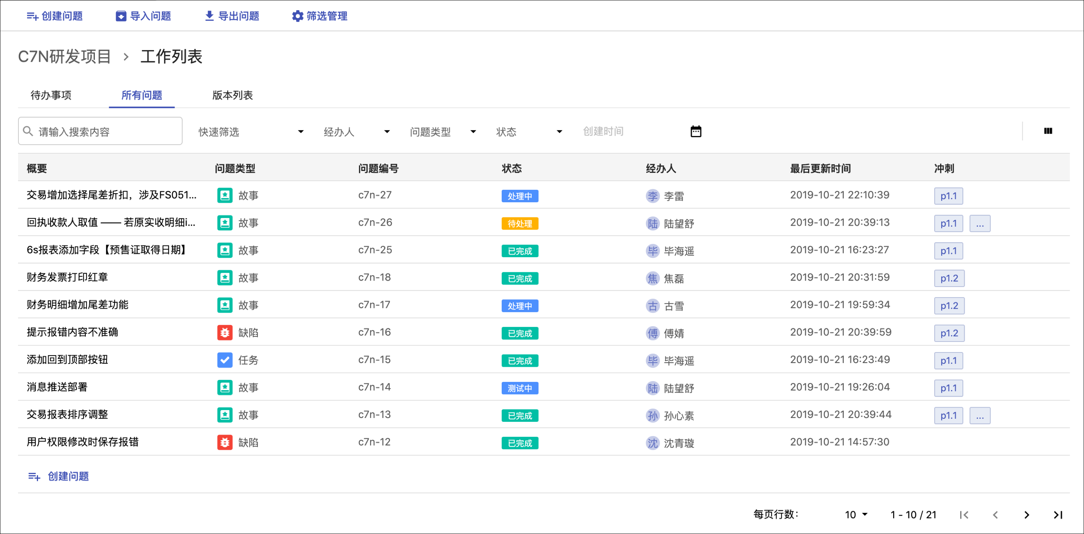Click the 已完成 status tag for c7n-12

[520, 443]
